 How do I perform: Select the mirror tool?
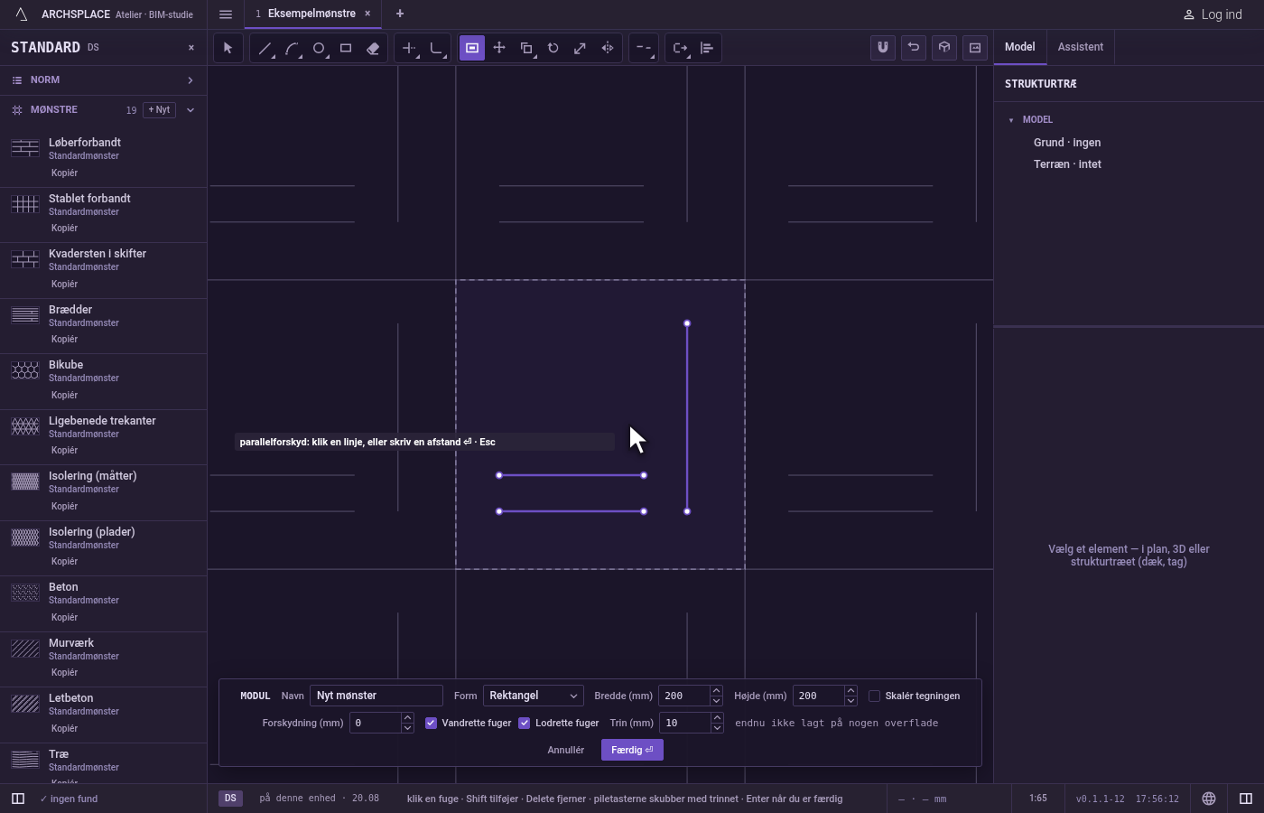(x=608, y=48)
